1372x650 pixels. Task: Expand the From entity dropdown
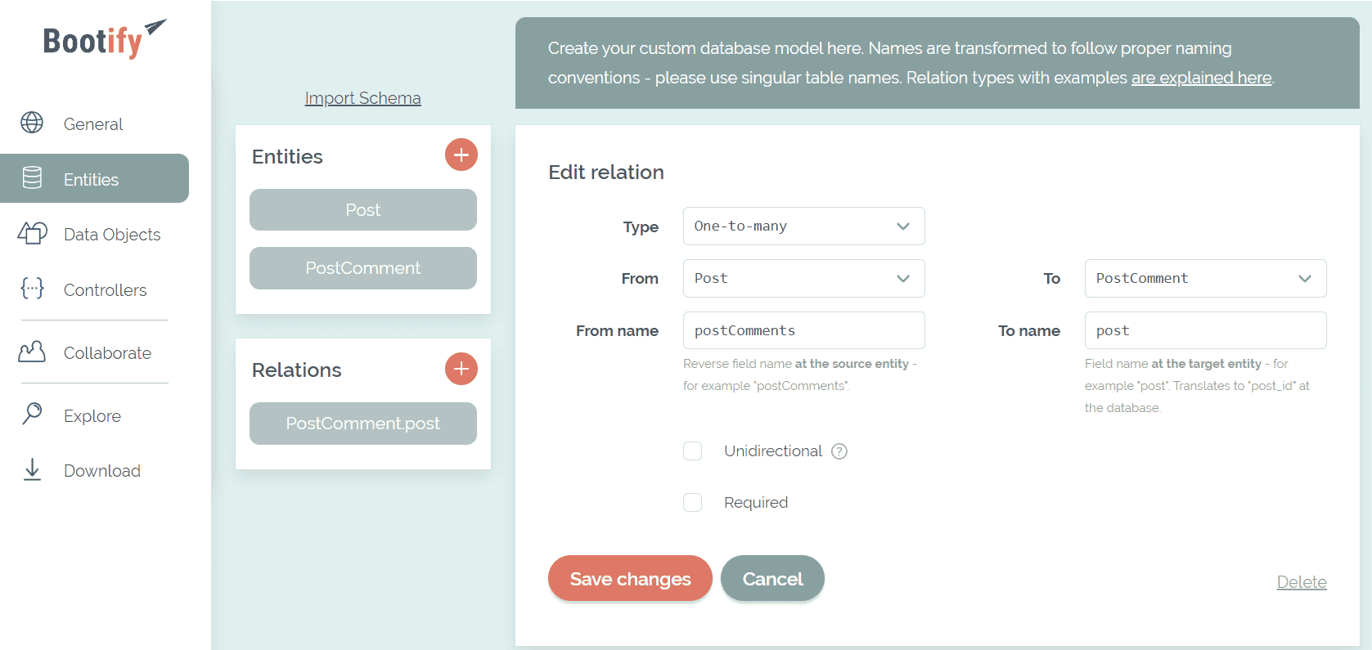(x=803, y=279)
